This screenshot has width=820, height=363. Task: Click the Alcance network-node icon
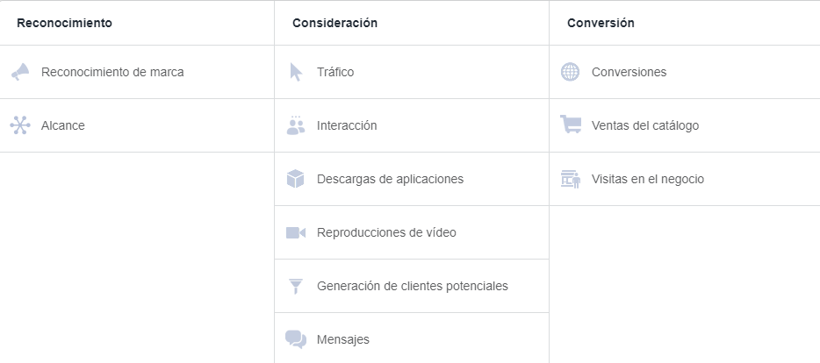click(x=20, y=125)
